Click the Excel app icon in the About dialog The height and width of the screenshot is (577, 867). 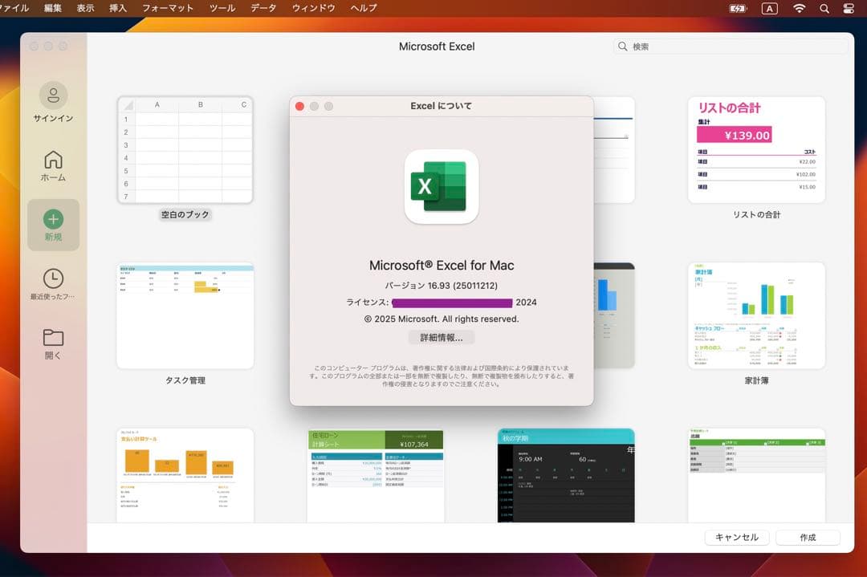tap(442, 186)
